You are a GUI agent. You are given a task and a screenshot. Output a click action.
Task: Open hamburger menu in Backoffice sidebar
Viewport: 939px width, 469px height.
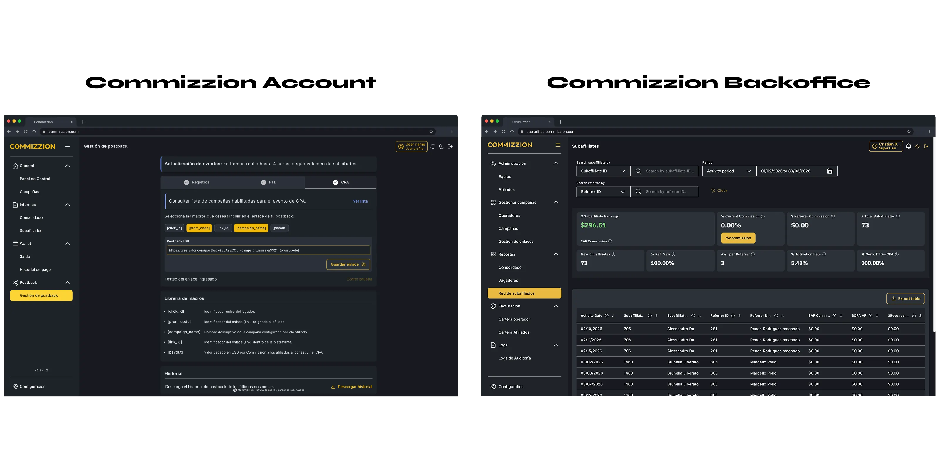(x=558, y=145)
